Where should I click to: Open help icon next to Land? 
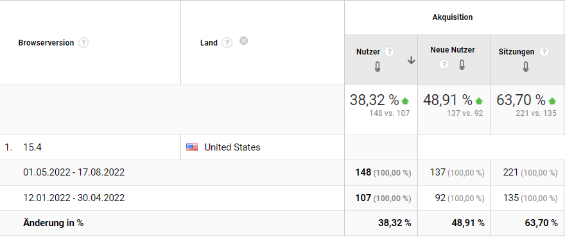[227, 43]
